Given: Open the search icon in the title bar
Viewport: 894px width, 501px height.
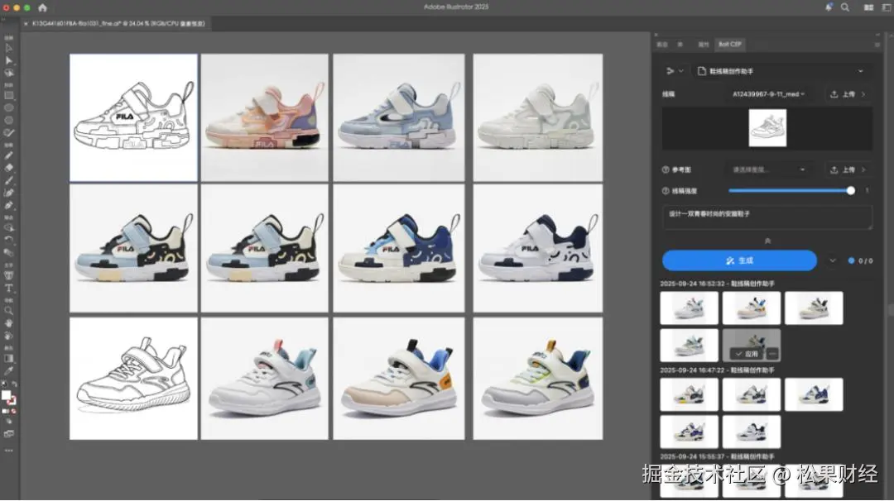Looking at the screenshot, I should coord(845,7).
